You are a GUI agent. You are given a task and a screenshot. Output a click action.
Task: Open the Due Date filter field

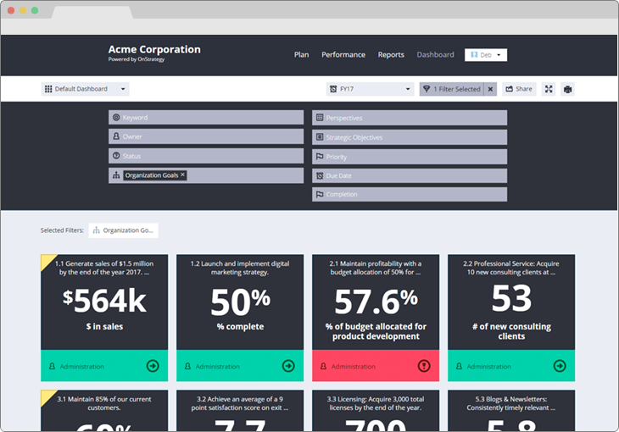point(410,175)
